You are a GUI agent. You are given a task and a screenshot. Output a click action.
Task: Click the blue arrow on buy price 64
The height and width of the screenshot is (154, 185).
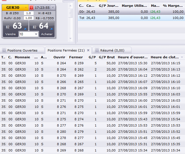tap(51, 29)
